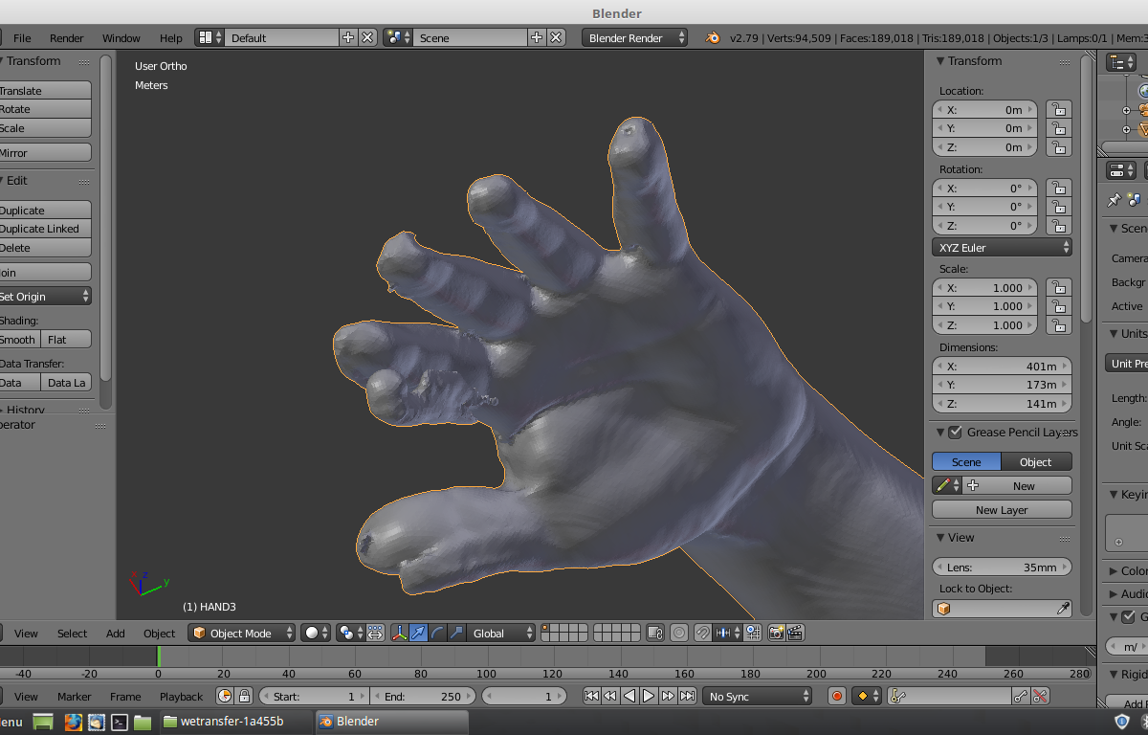Open the Object Mode dropdown
Viewport: 1148px width, 735px height.
(242, 633)
